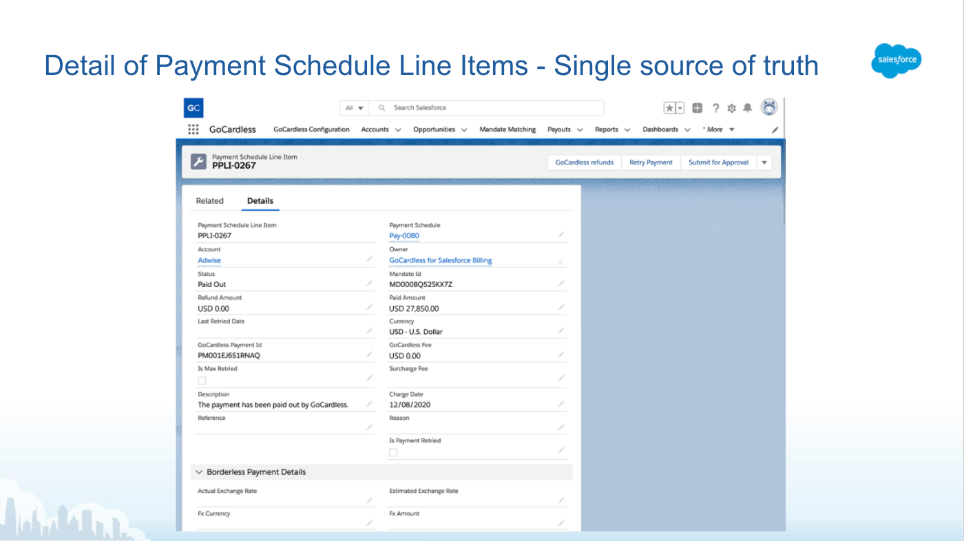Open the Help question mark icon
This screenshot has width=964, height=541.
[x=715, y=108]
